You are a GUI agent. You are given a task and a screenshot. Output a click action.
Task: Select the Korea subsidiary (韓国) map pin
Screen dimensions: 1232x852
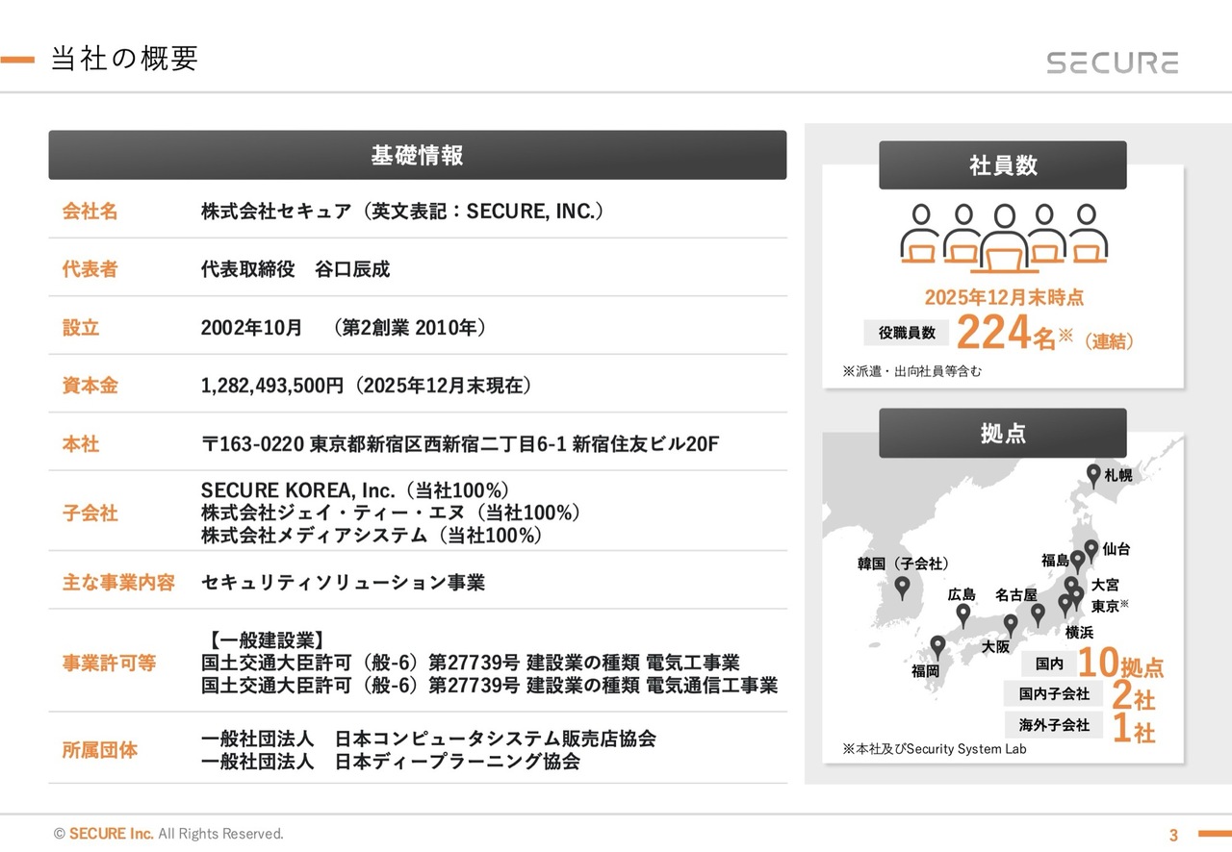[x=902, y=587]
